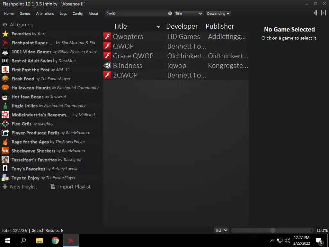Click the Toys to Enjoy blocks icon
The image size is (329, 247).
pyautogui.click(x=5, y=178)
